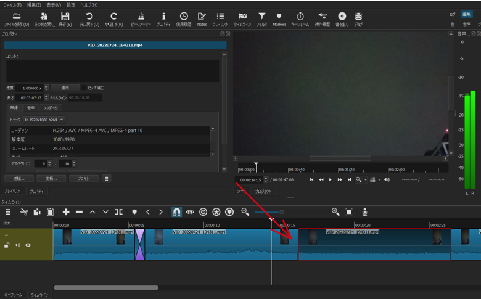Open the Keyframes panel from the toolbar

pos(300,19)
